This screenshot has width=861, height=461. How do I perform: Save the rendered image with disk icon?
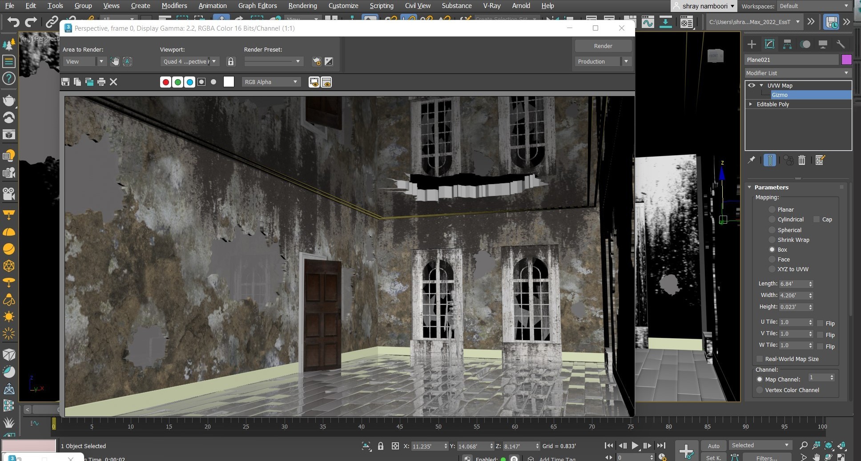[65, 82]
